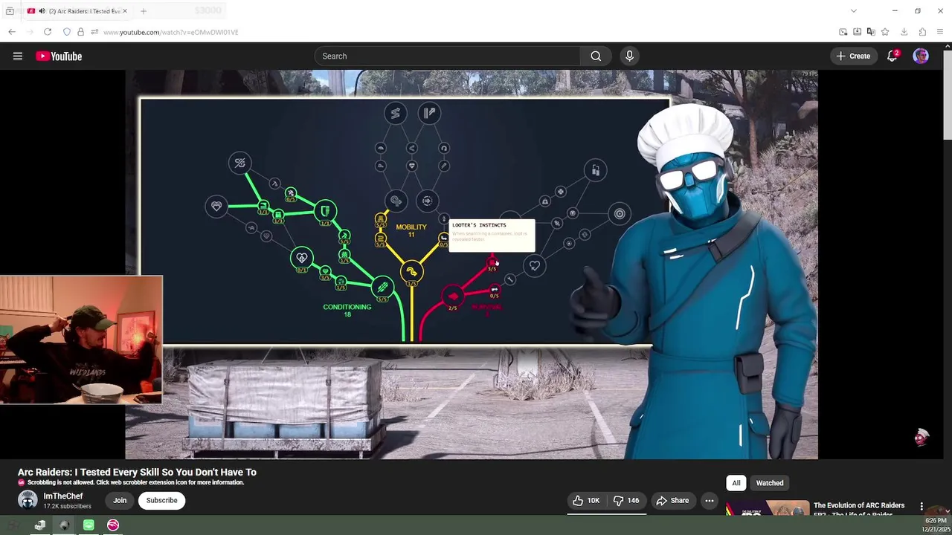Start voice search with the microphone
Image resolution: width=952 pixels, height=535 pixels.
(x=629, y=56)
